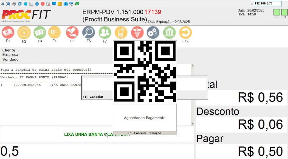Click the F2 dollar coin icon

tap(24, 32)
